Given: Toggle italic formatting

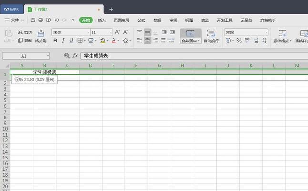Looking at the screenshot, I should [63, 41].
